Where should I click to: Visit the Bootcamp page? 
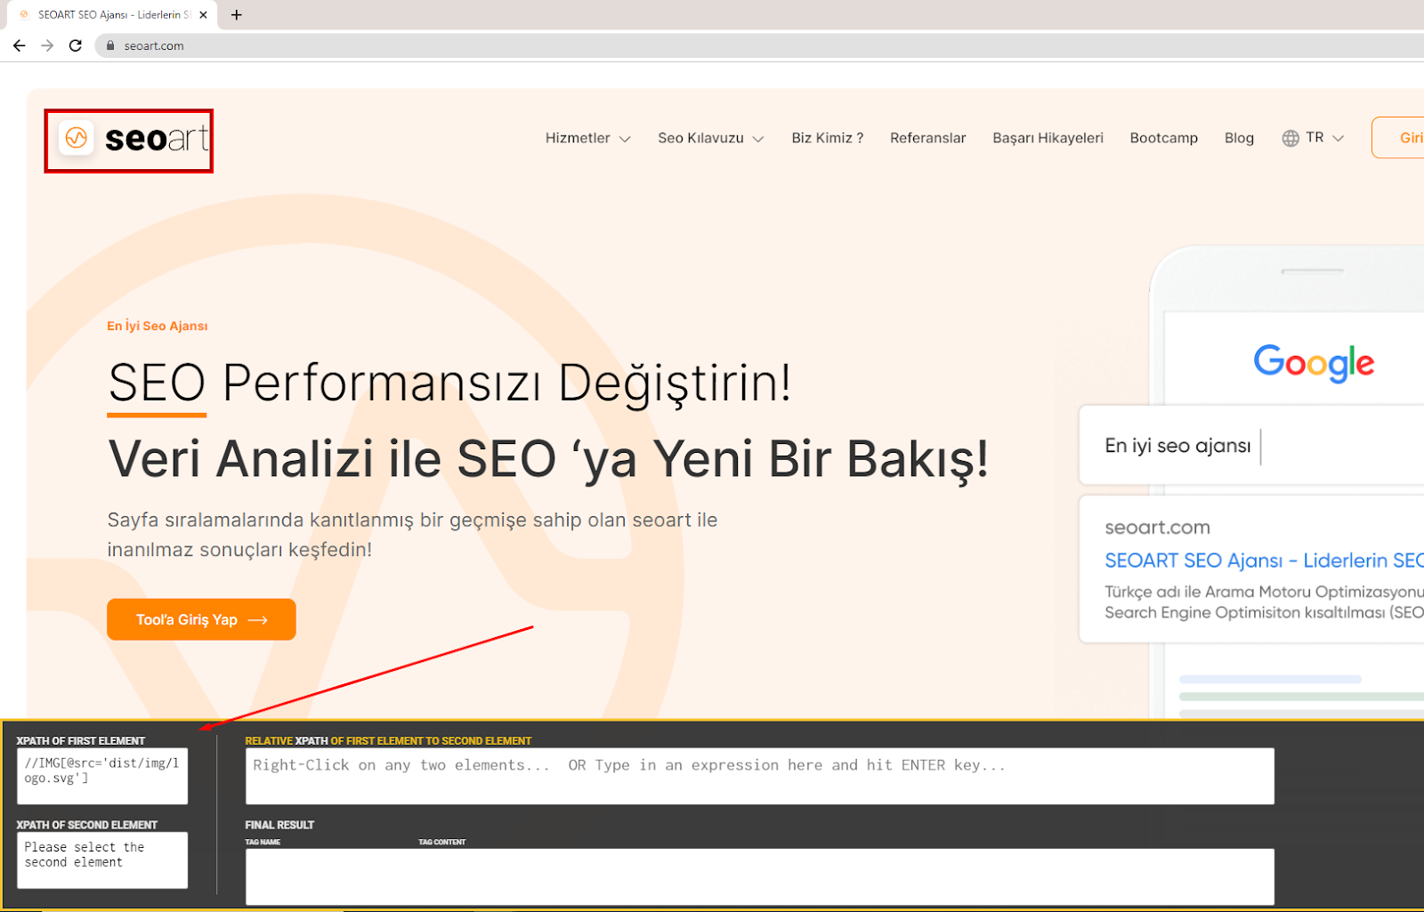tap(1163, 138)
